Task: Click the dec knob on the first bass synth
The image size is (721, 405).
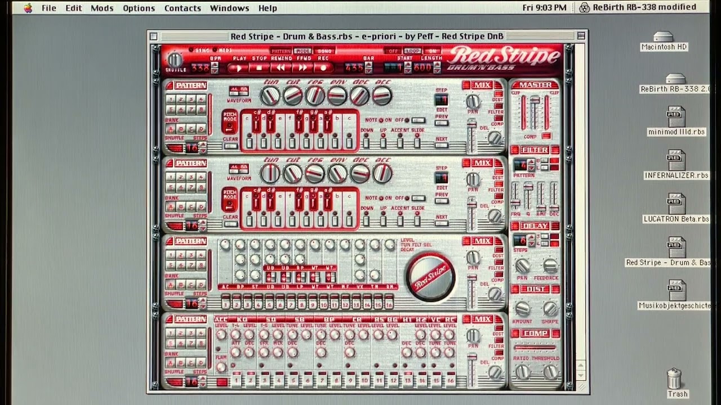Action: click(x=359, y=96)
